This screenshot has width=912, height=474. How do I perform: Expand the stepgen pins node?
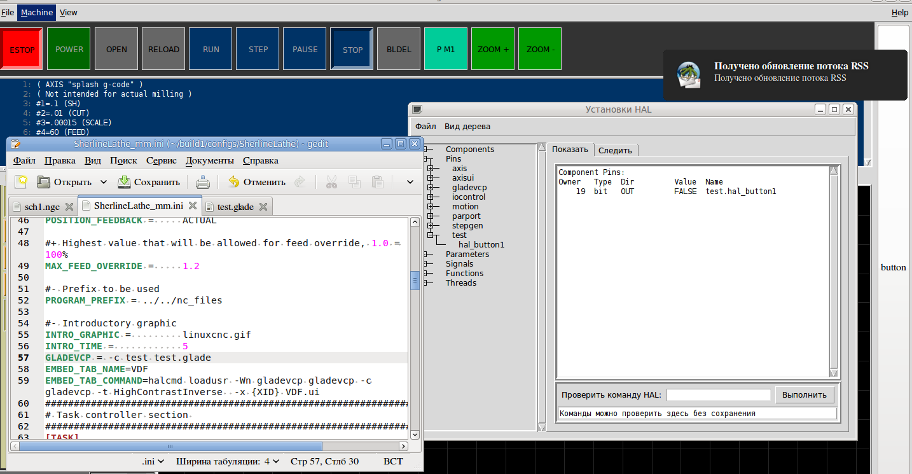431,226
